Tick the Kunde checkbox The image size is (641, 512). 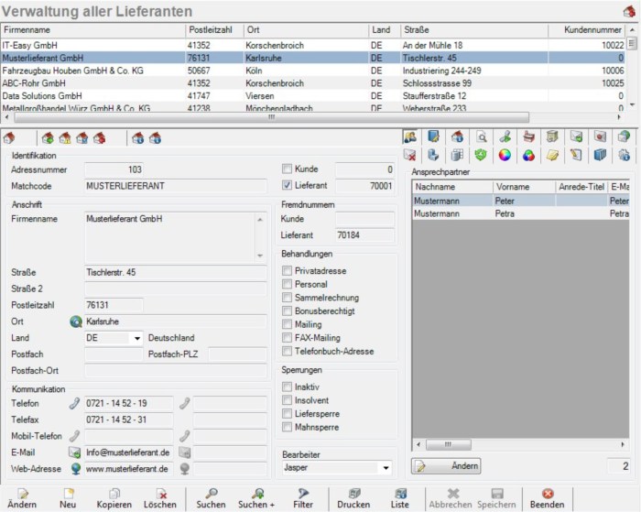(287, 169)
